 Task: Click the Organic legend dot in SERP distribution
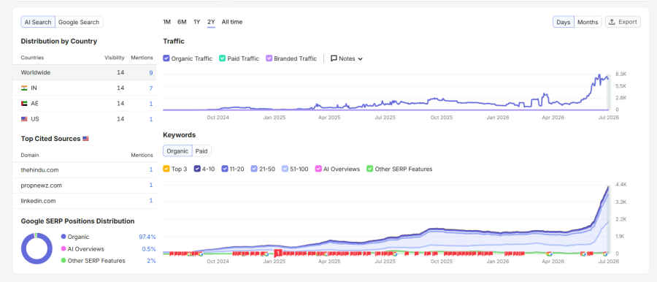pos(64,237)
